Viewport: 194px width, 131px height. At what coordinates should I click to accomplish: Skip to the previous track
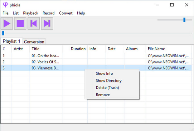pyautogui.click(x=34, y=23)
